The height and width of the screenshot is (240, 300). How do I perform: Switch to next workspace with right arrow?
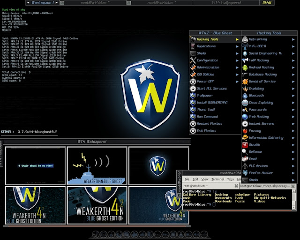pyautogui.click(x=56, y=3)
